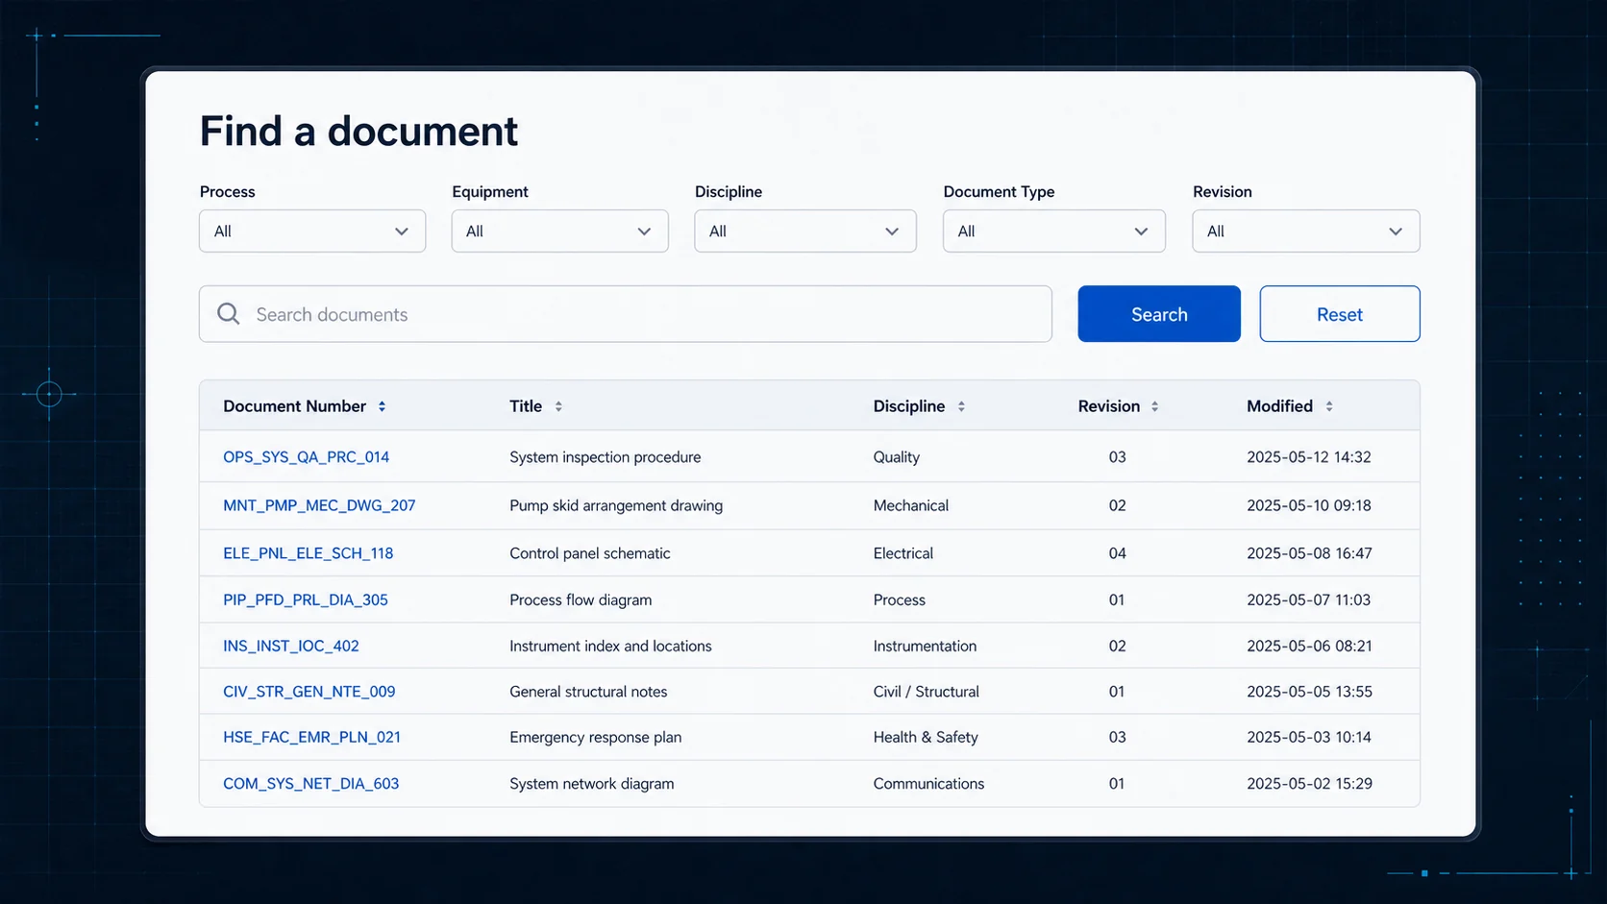Viewport: 1607px width, 904px height.
Task: Sort by Discipline column arrows
Action: click(961, 406)
